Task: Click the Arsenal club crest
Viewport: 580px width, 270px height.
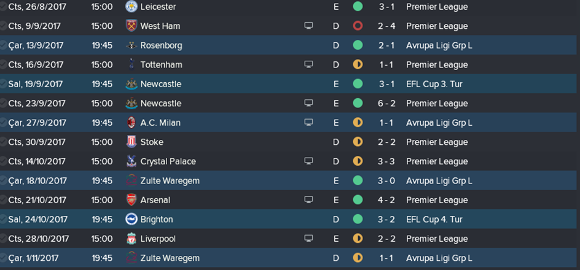Action: [131, 200]
